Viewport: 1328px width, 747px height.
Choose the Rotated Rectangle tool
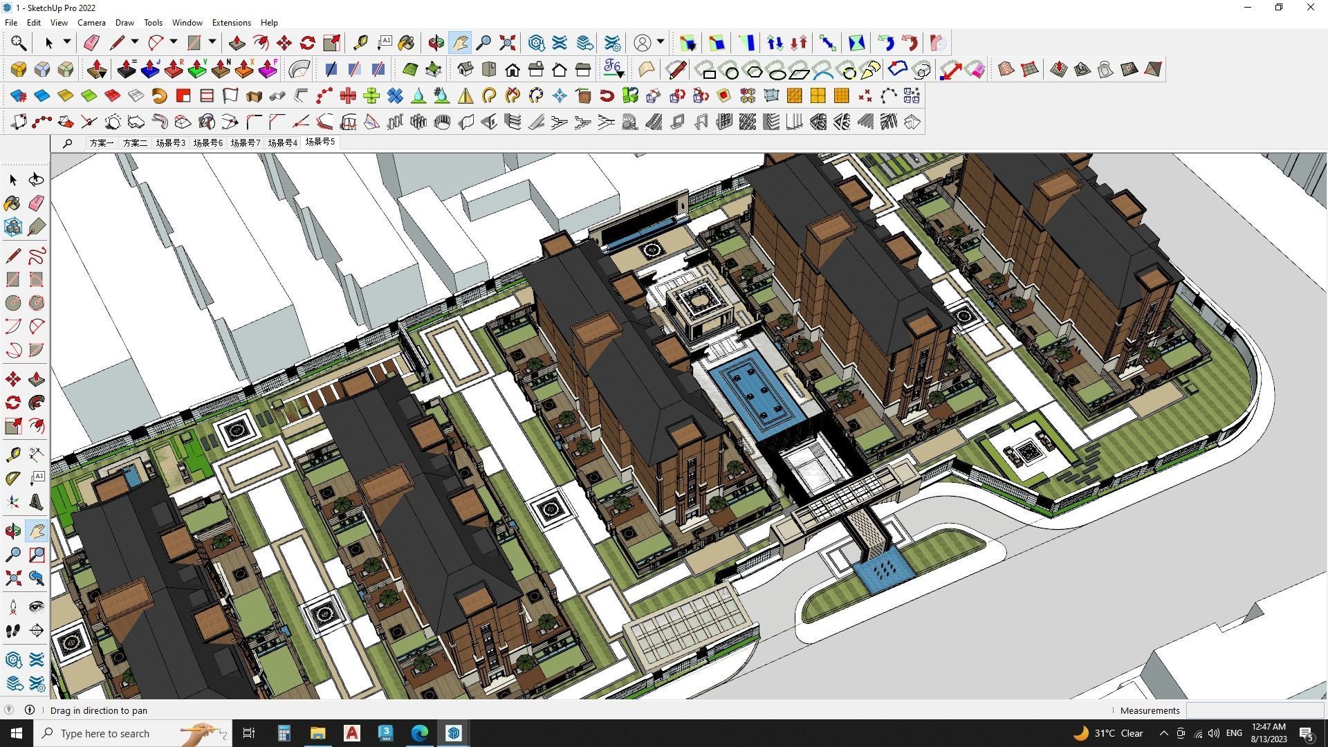(x=36, y=279)
